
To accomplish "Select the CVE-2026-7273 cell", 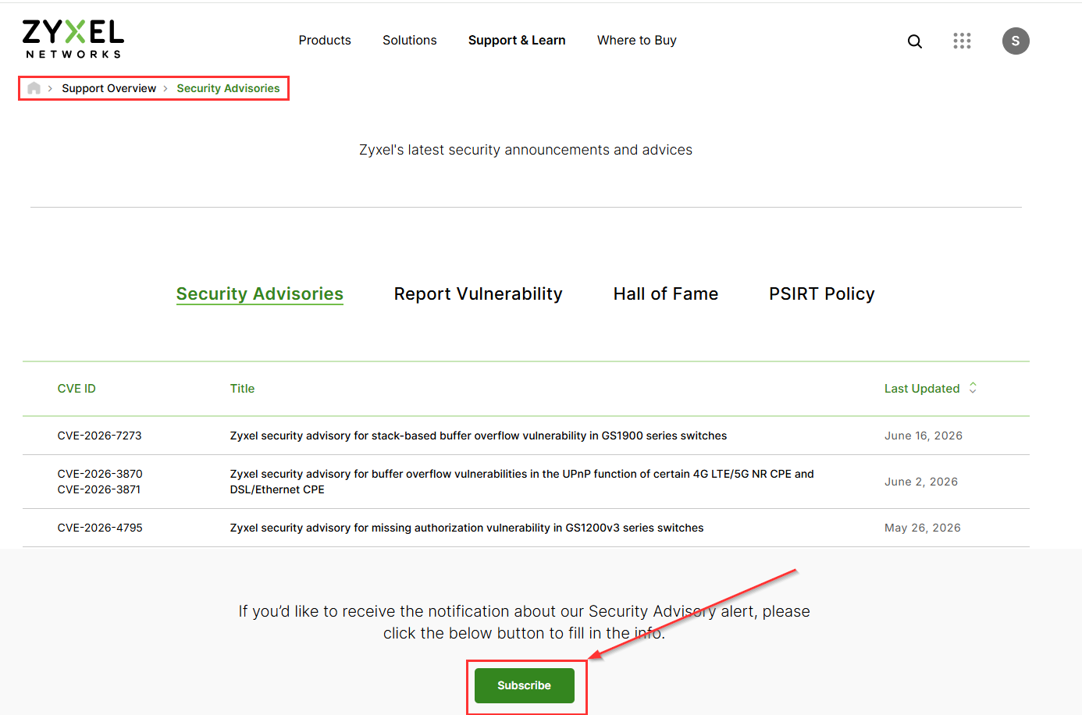I will tap(100, 436).
